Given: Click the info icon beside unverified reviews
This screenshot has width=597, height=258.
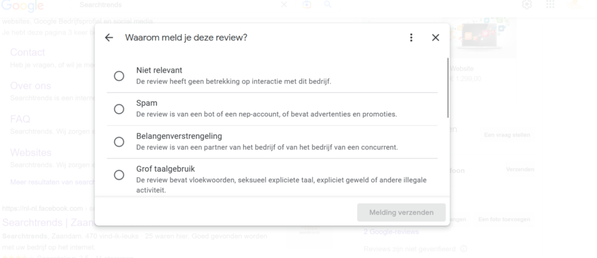Looking at the screenshot, I should point(463,249).
